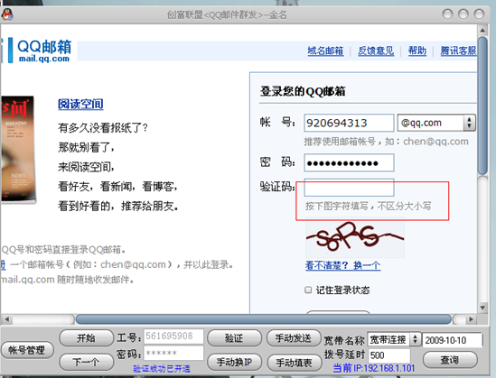Click the QQ邮箱 mail.qq.com logo

point(40,51)
